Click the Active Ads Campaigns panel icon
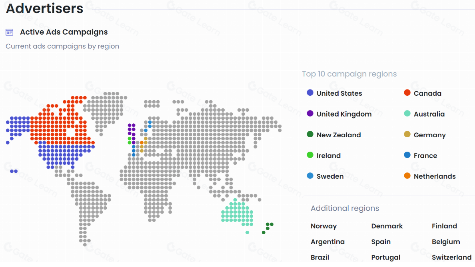 coord(10,32)
